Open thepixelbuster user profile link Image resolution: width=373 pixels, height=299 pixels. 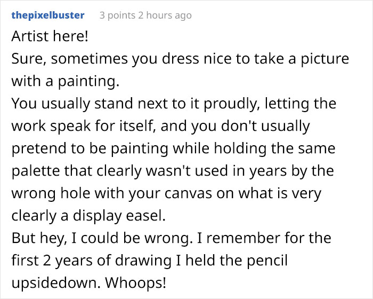(x=47, y=15)
